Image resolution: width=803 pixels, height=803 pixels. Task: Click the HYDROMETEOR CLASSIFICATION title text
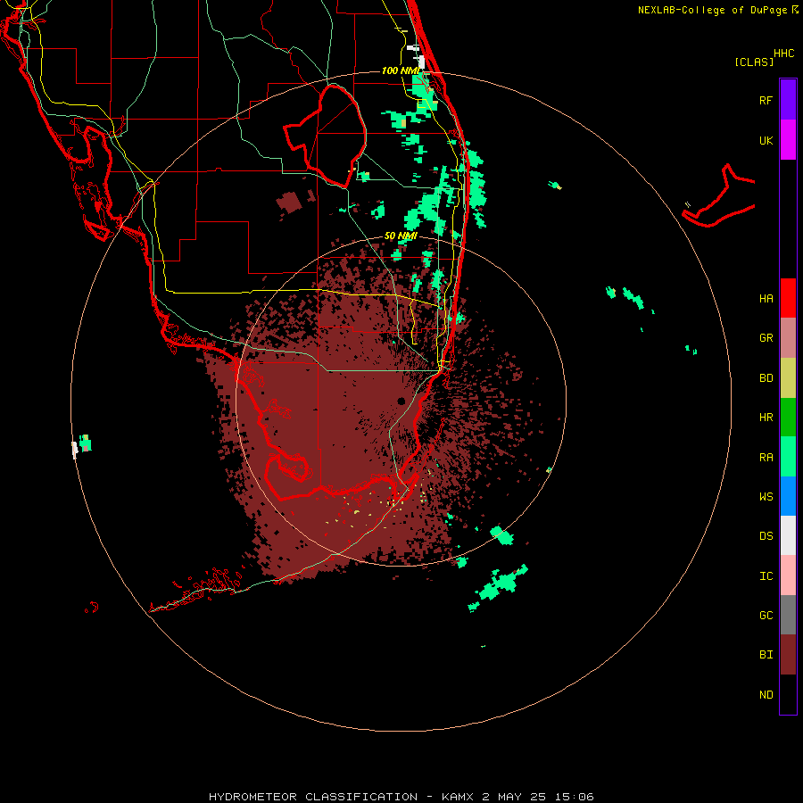(x=313, y=797)
